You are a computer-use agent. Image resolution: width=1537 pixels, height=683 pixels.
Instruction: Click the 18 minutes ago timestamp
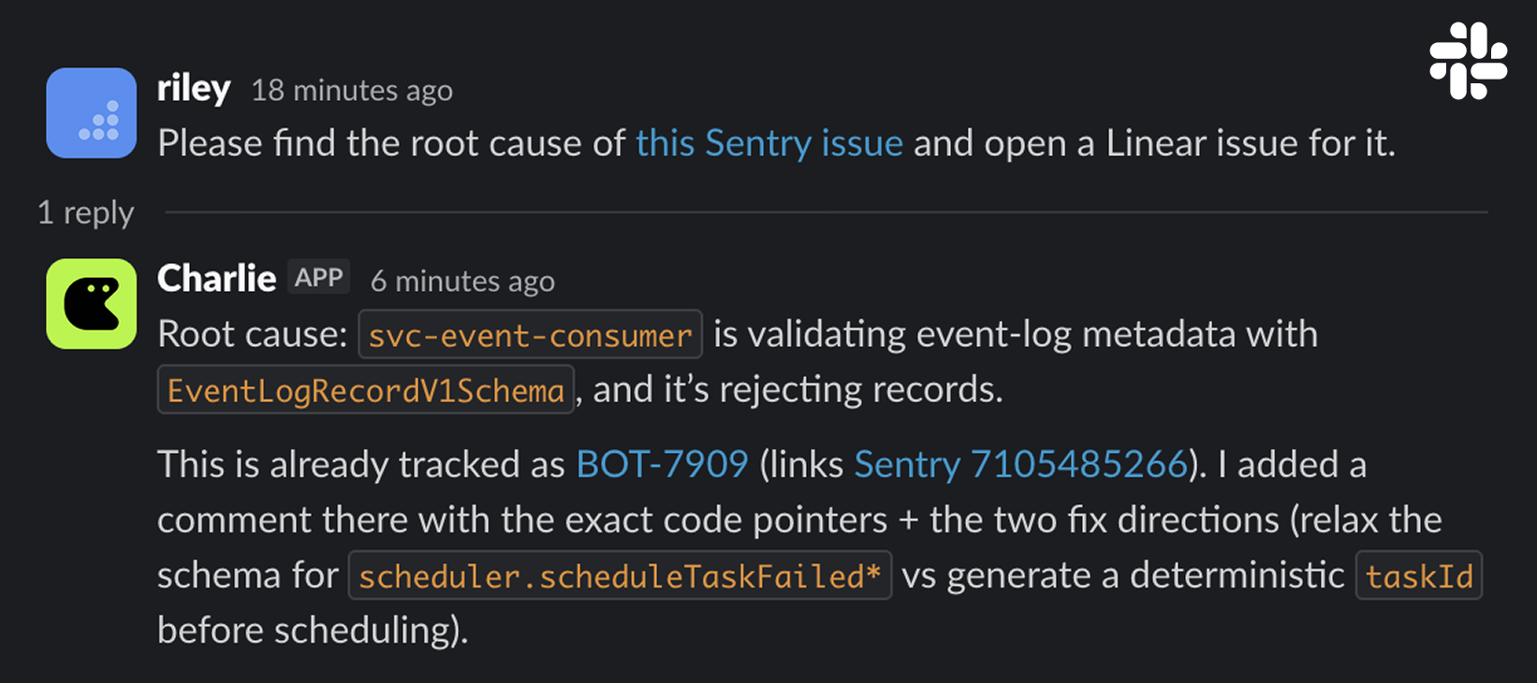pos(352,91)
